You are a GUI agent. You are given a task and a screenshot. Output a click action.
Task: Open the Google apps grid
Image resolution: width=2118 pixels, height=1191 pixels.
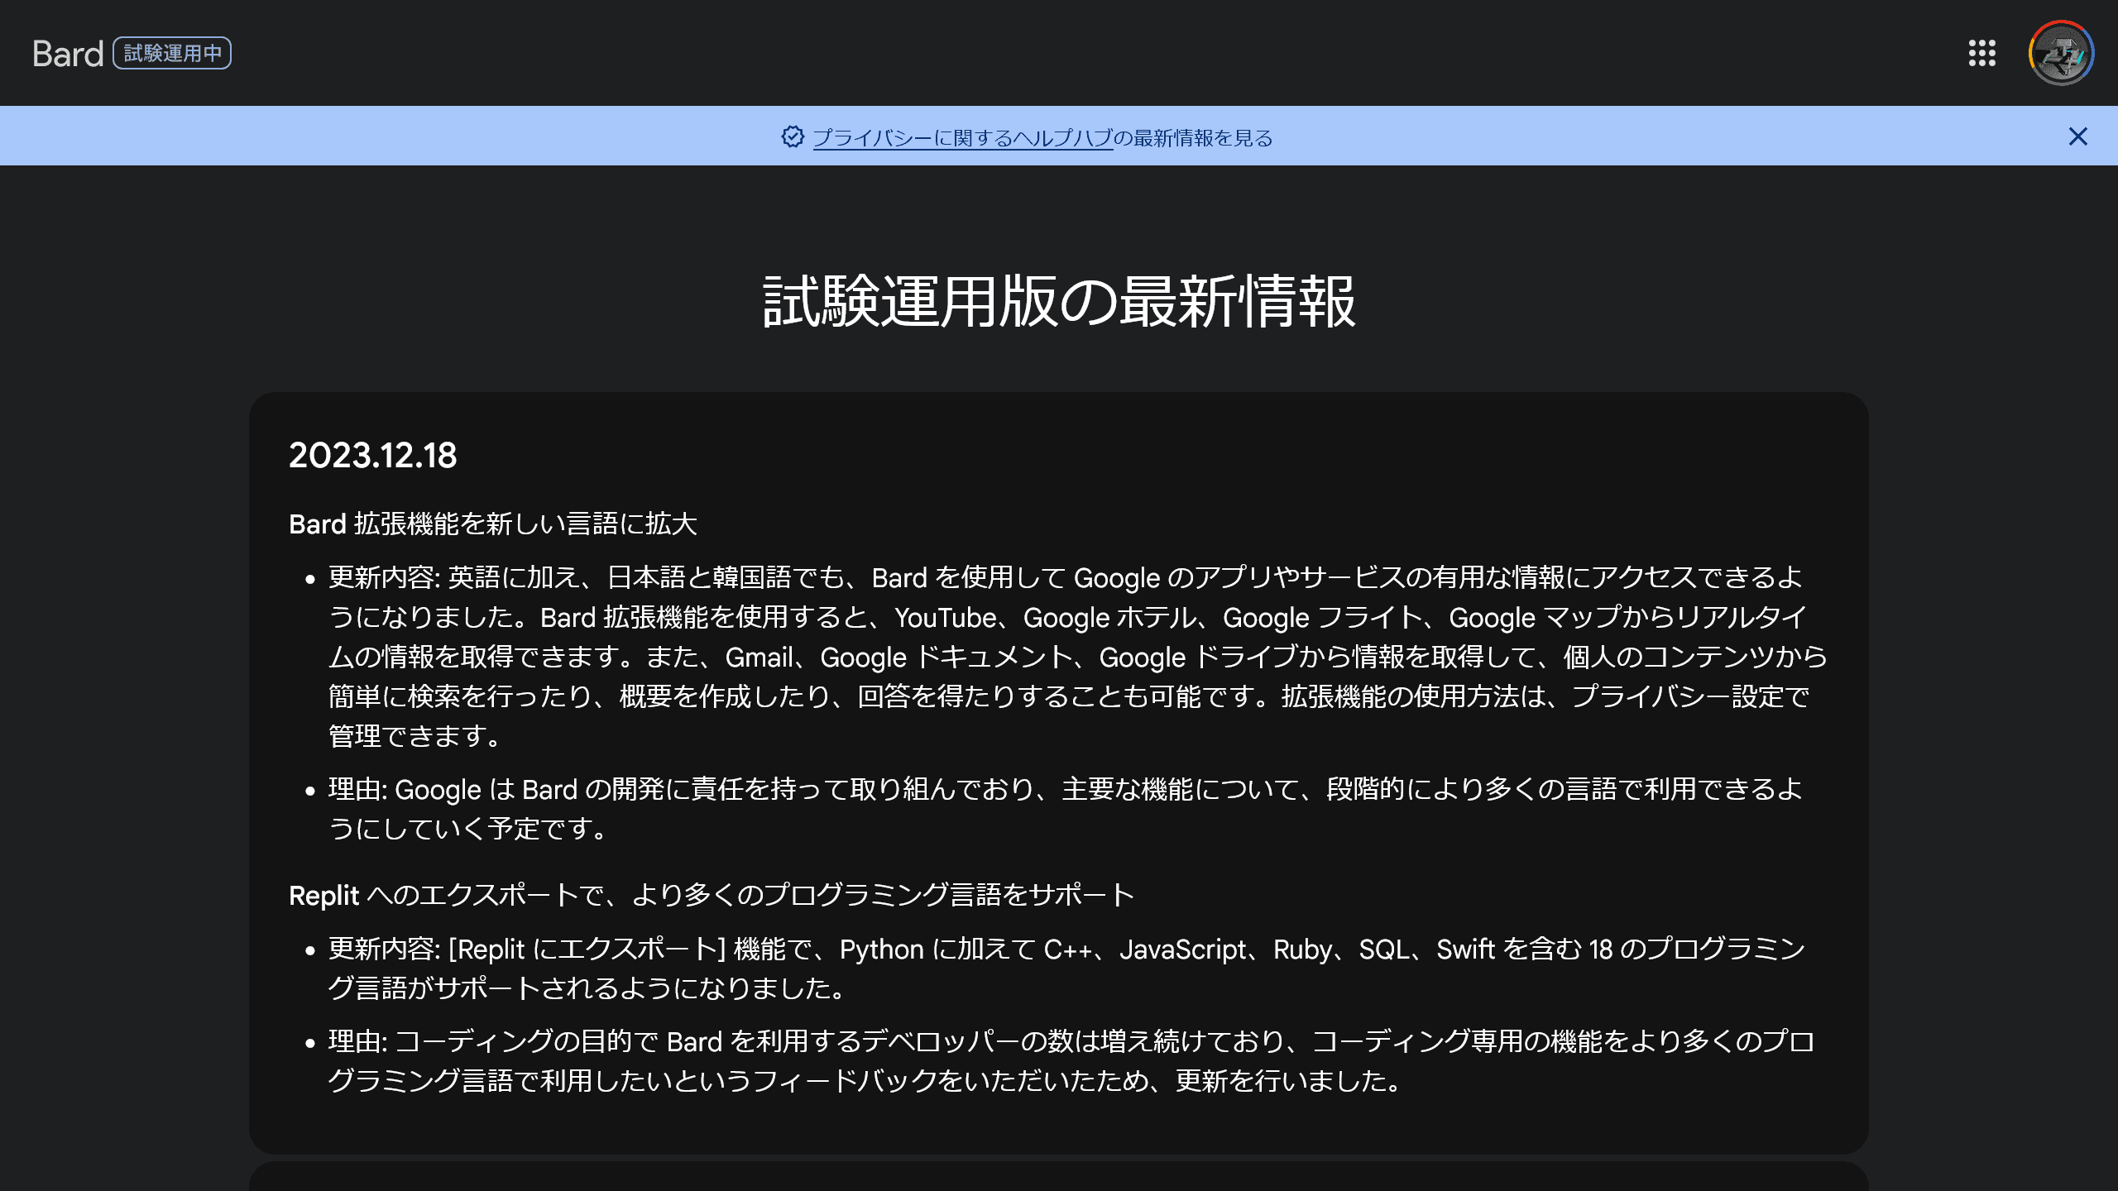click(x=1981, y=53)
